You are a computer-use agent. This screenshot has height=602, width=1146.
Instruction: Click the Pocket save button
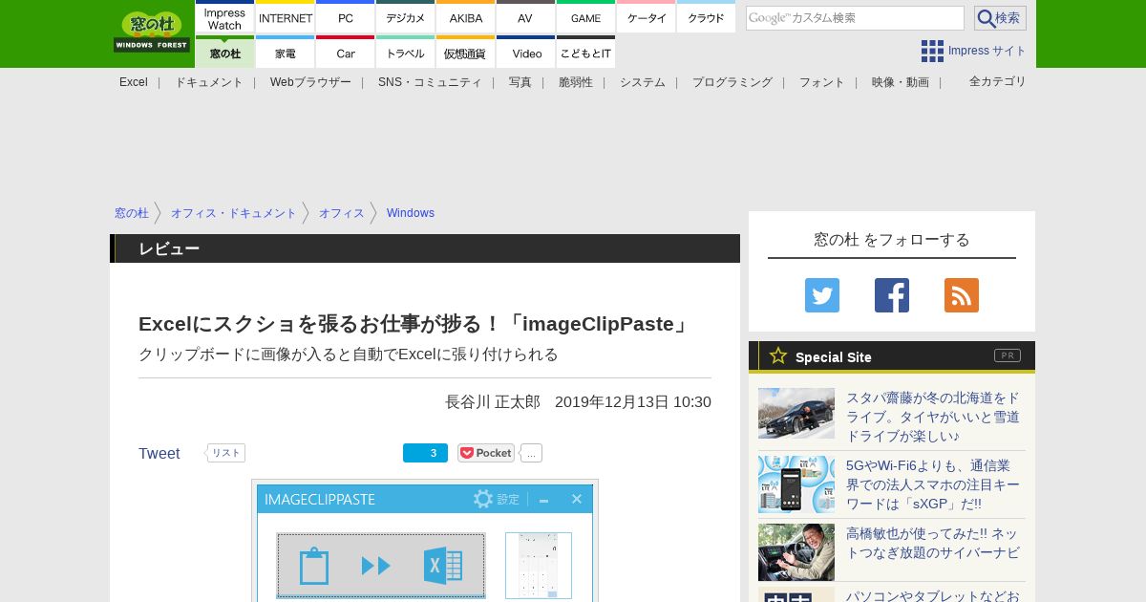pyautogui.click(x=486, y=453)
